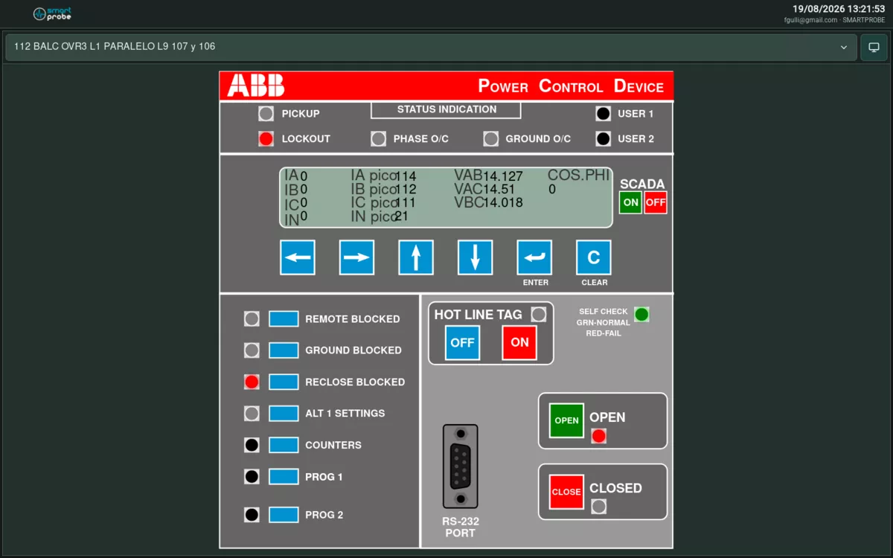This screenshot has height=558, width=893.
Task: Click the right arrow navigation key
Action: (x=356, y=257)
